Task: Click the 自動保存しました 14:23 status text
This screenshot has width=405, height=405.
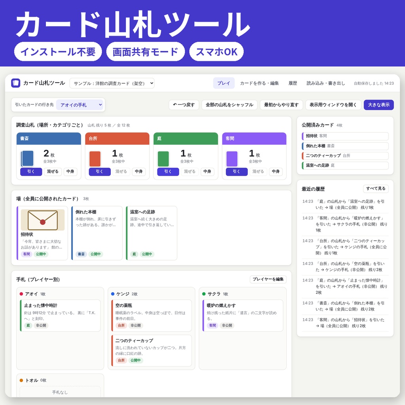Action: click(374, 83)
